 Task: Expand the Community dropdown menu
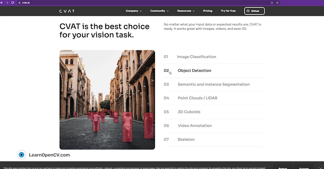pos(159,11)
